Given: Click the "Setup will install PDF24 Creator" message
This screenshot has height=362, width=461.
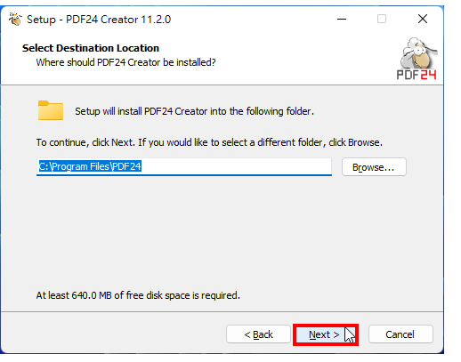Looking at the screenshot, I should (x=194, y=111).
